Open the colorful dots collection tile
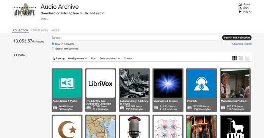 click(x=168, y=127)
